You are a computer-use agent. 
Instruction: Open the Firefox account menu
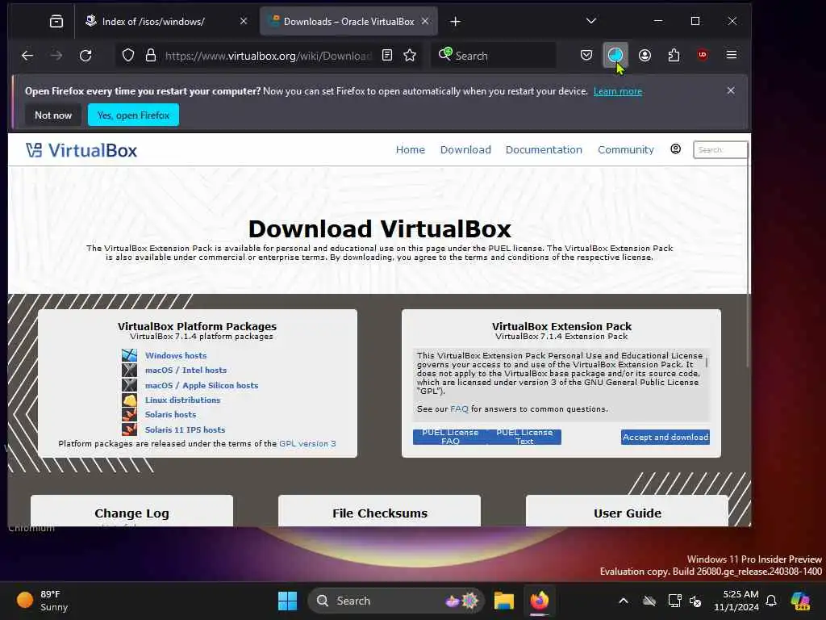click(x=645, y=56)
